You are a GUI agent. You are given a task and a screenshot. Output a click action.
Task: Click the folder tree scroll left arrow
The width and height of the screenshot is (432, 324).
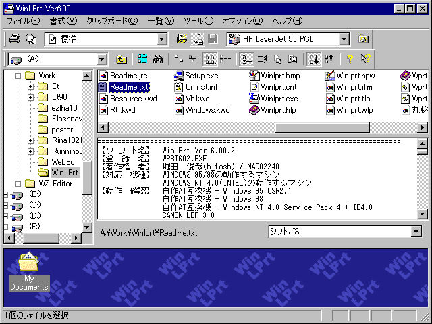point(9,238)
